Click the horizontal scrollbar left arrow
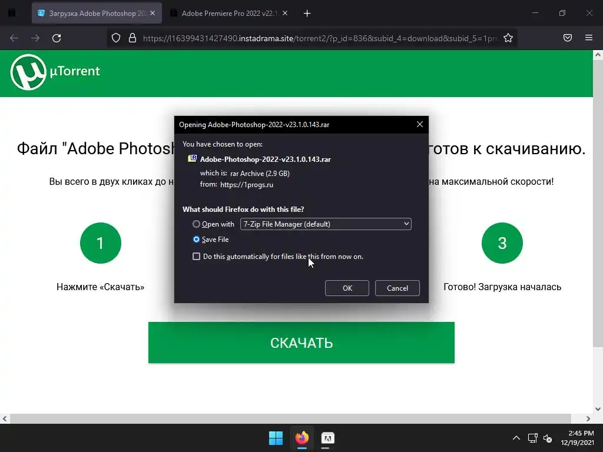Viewport: 603px width, 452px height. (x=5, y=418)
